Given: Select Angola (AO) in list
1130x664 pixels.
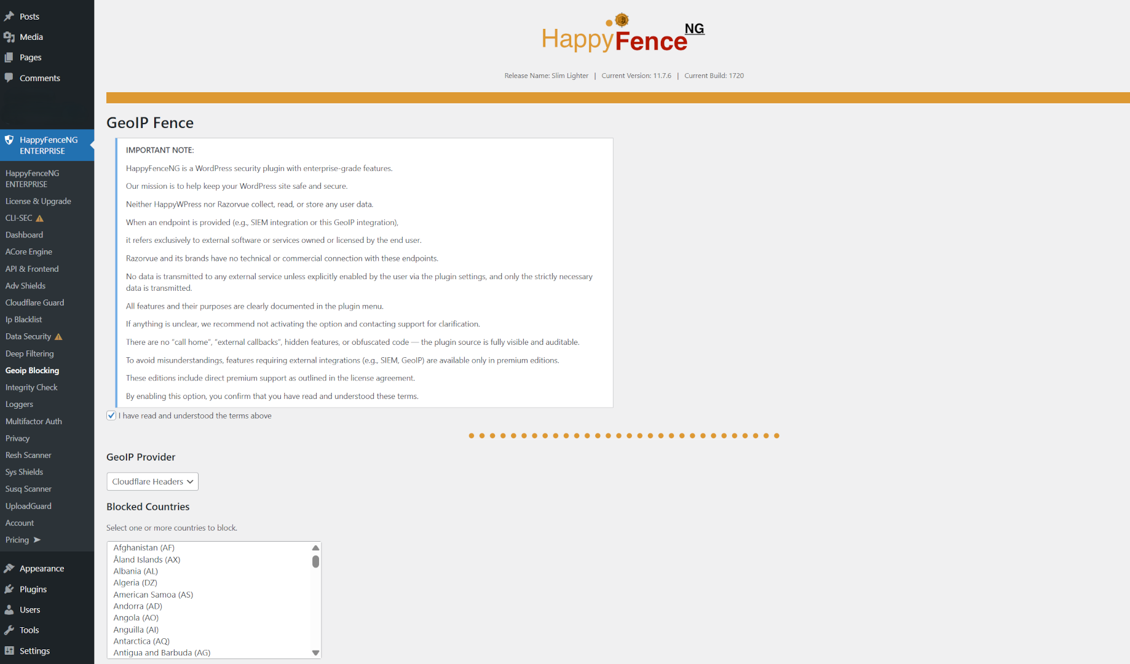Looking at the screenshot, I should (x=208, y=618).
